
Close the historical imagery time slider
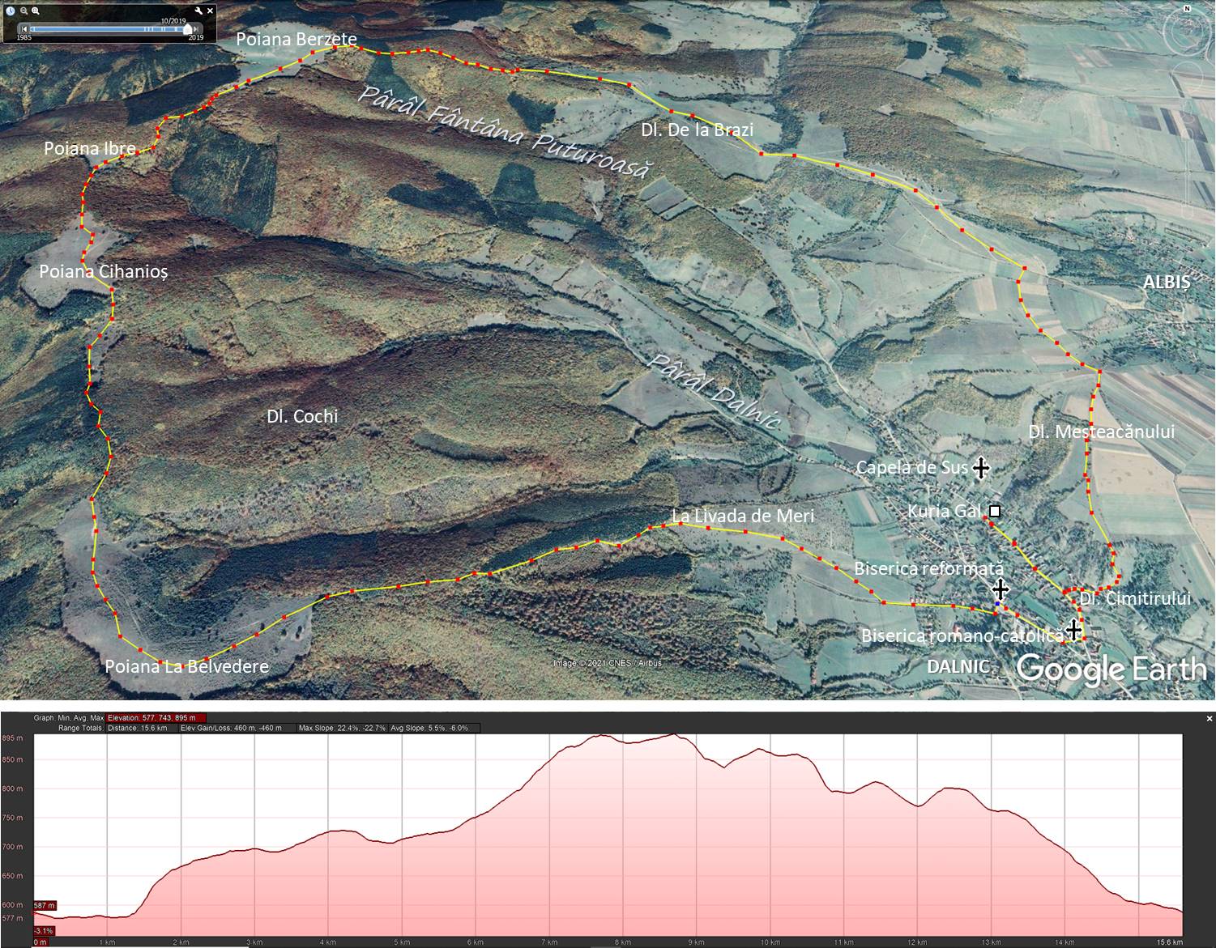point(211,11)
